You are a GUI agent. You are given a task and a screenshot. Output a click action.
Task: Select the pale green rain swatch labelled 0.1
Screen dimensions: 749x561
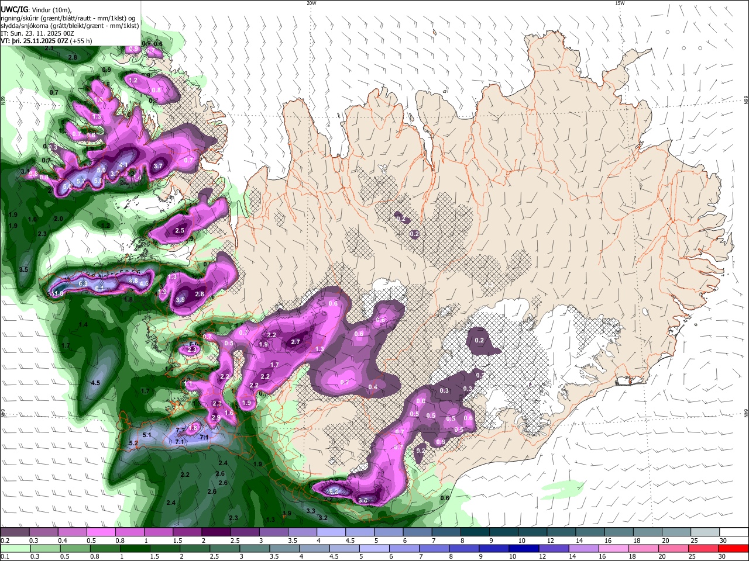15,549
